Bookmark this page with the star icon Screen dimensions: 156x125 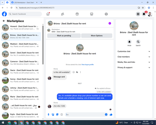[x=143, y=8]
